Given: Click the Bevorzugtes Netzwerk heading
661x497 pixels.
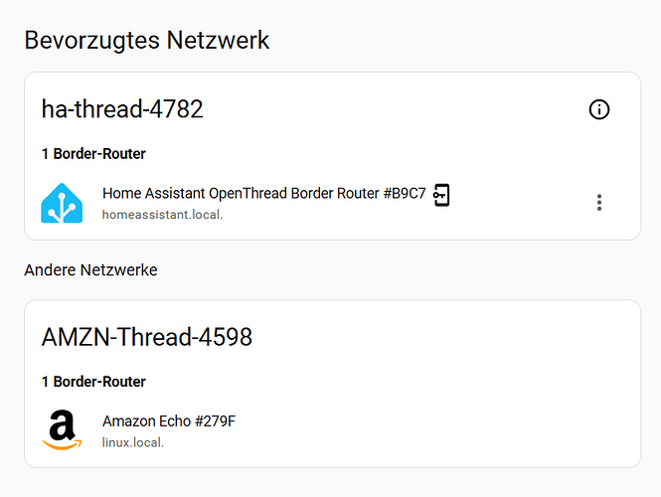Looking at the screenshot, I should (x=147, y=41).
